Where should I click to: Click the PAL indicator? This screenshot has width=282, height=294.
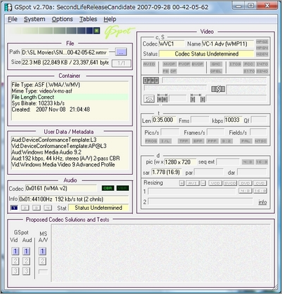pos(246,141)
